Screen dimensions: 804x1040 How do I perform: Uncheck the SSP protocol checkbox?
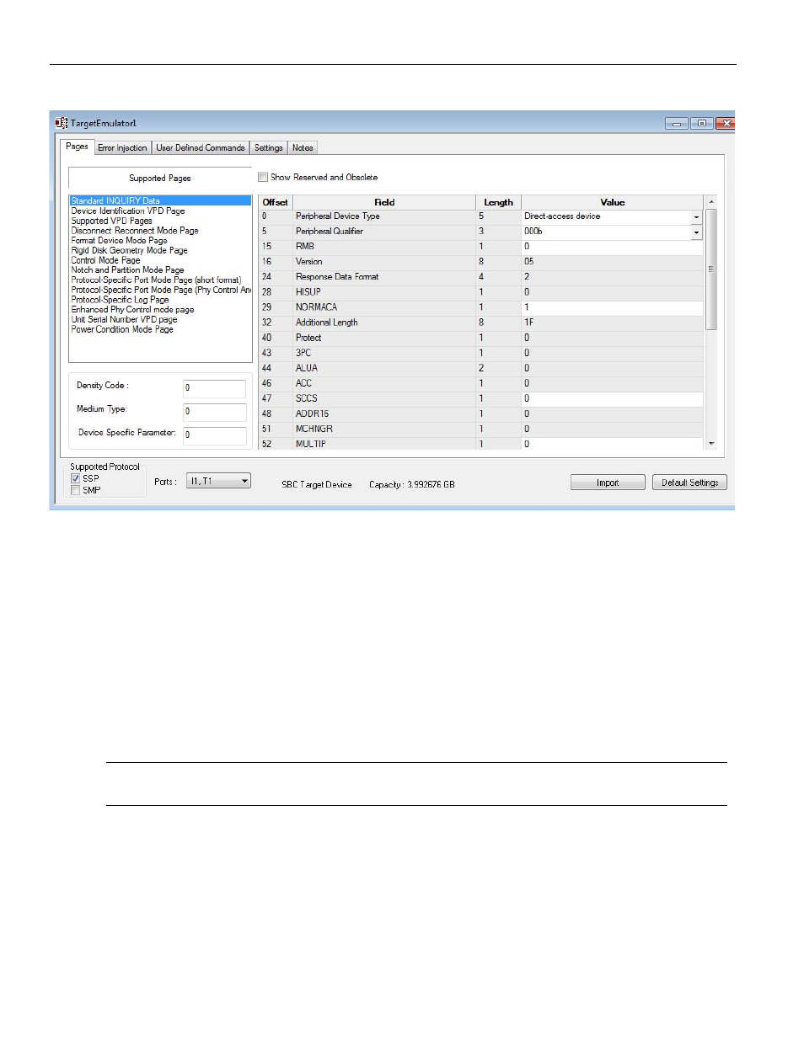[76, 478]
